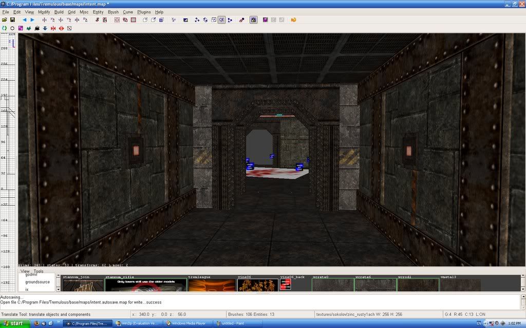Viewport: 526px width, 328px height.
Task: Toggle the QE resize tool button
Action: [x=221, y=20]
